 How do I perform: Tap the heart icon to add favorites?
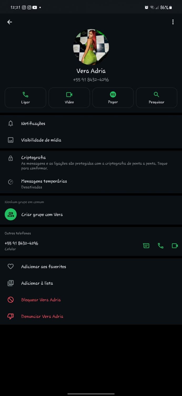click(x=11, y=267)
